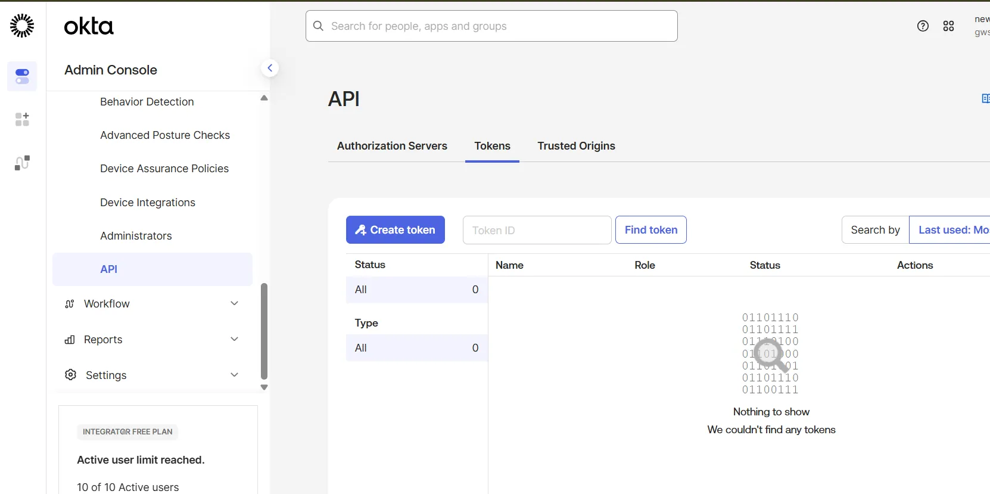Open the Workflow menu label
This screenshot has width=990, height=494.
click(107, 304)
